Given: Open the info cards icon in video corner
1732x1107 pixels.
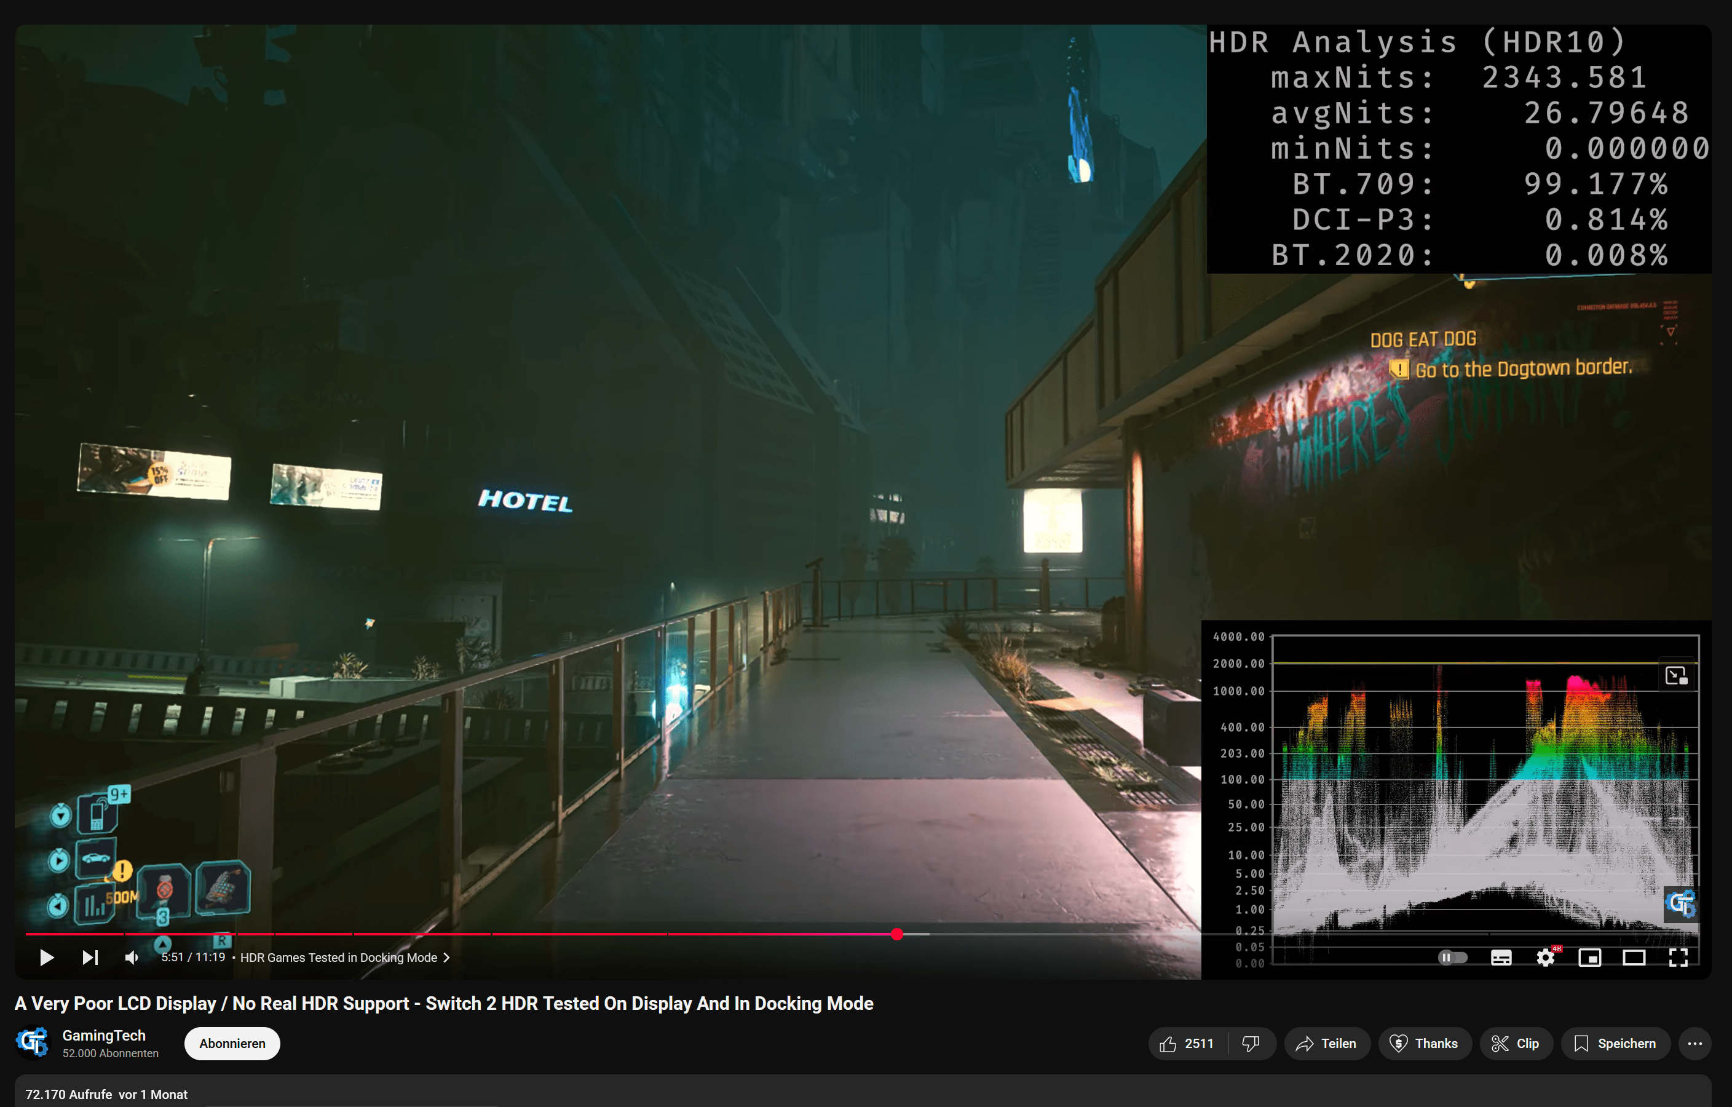Looking at the screenshot, I should click(x=1677, y=675).
